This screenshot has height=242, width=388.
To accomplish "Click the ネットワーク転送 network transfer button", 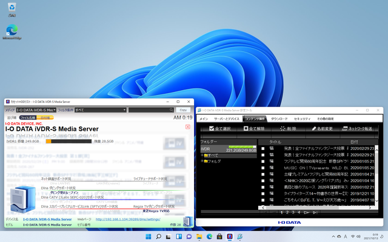I will tap(357, 128).
